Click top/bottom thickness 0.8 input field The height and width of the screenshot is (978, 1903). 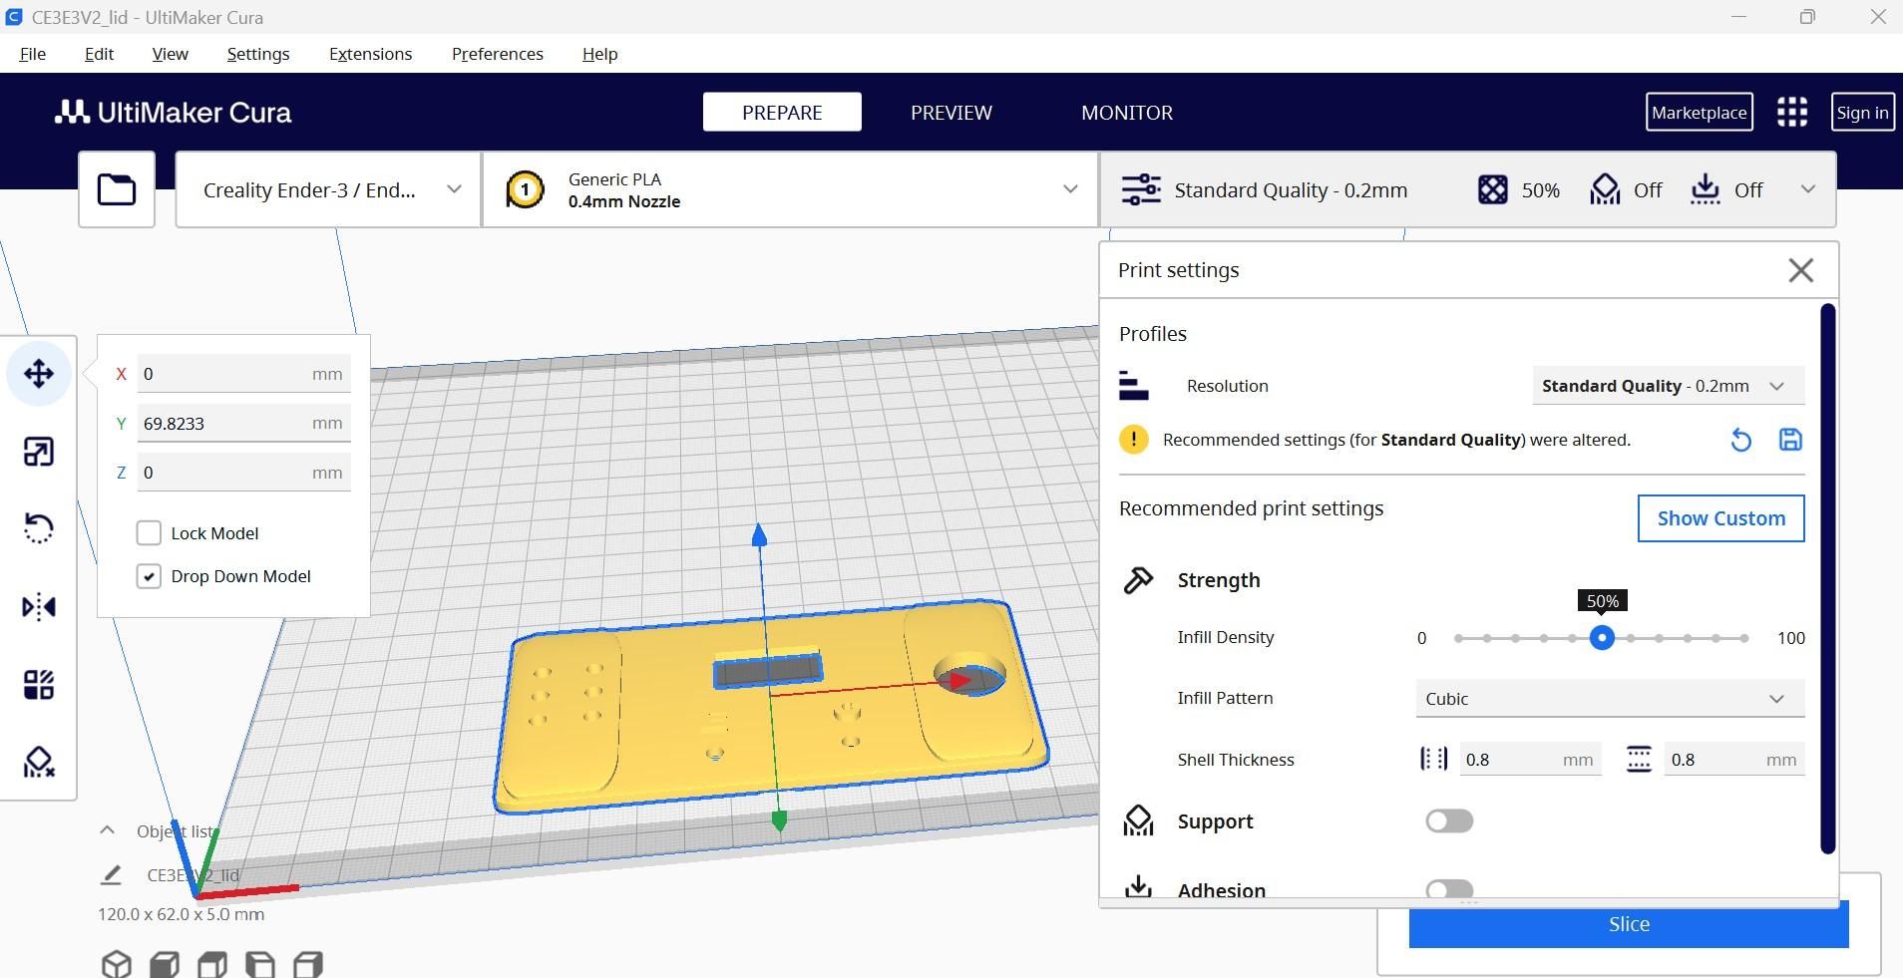click(x=1733, y=760)
